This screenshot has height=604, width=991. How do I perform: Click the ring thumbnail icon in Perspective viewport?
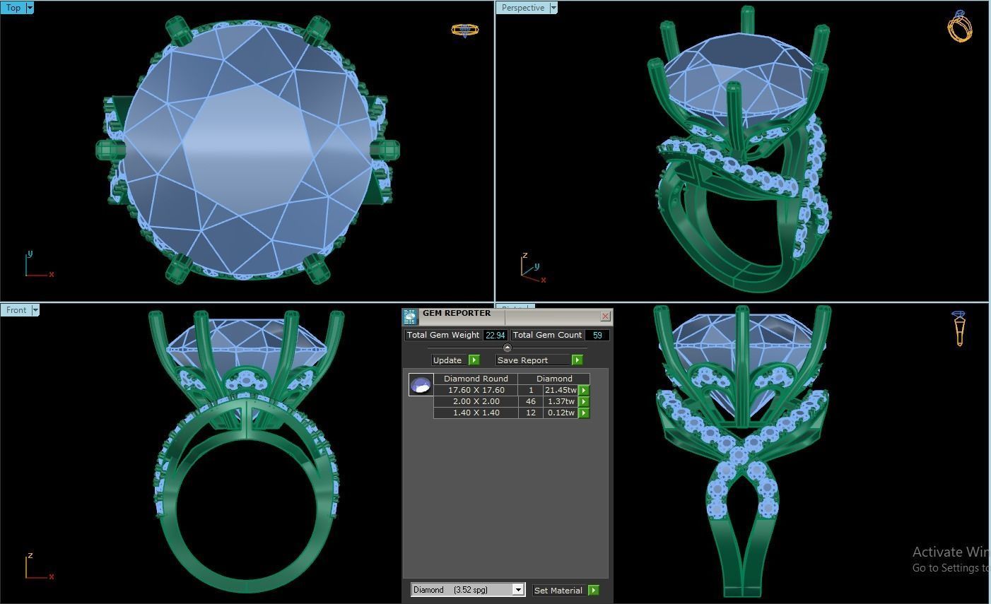(960, 26)
